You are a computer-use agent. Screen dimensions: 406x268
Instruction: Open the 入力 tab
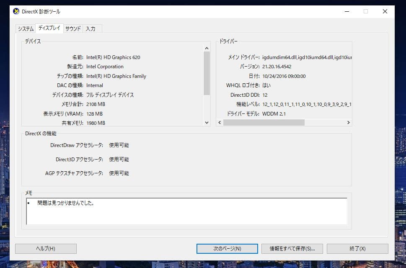[x=91, y=29]
